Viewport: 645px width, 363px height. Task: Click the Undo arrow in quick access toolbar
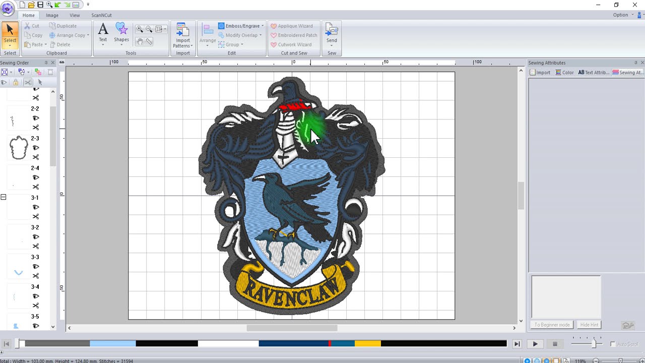coord(58,5)
